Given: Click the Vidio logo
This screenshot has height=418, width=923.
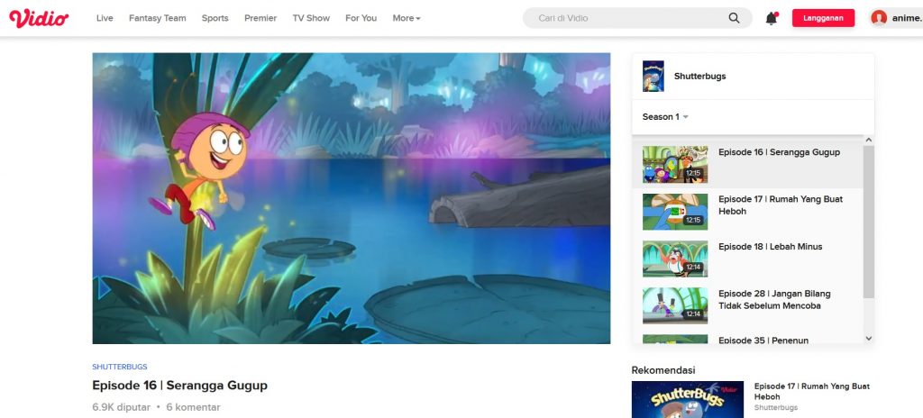Looking at the screenshot, I should [x=39, y=18].
